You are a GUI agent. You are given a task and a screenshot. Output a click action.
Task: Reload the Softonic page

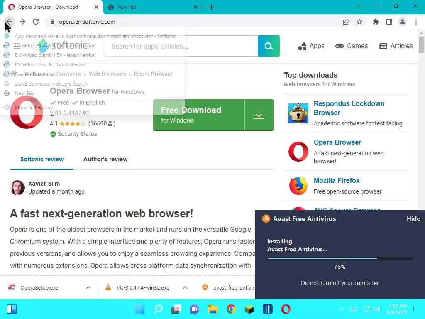tap(36, 22)
